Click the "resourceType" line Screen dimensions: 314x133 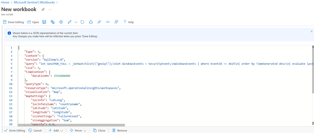click(x=73, y=88)
